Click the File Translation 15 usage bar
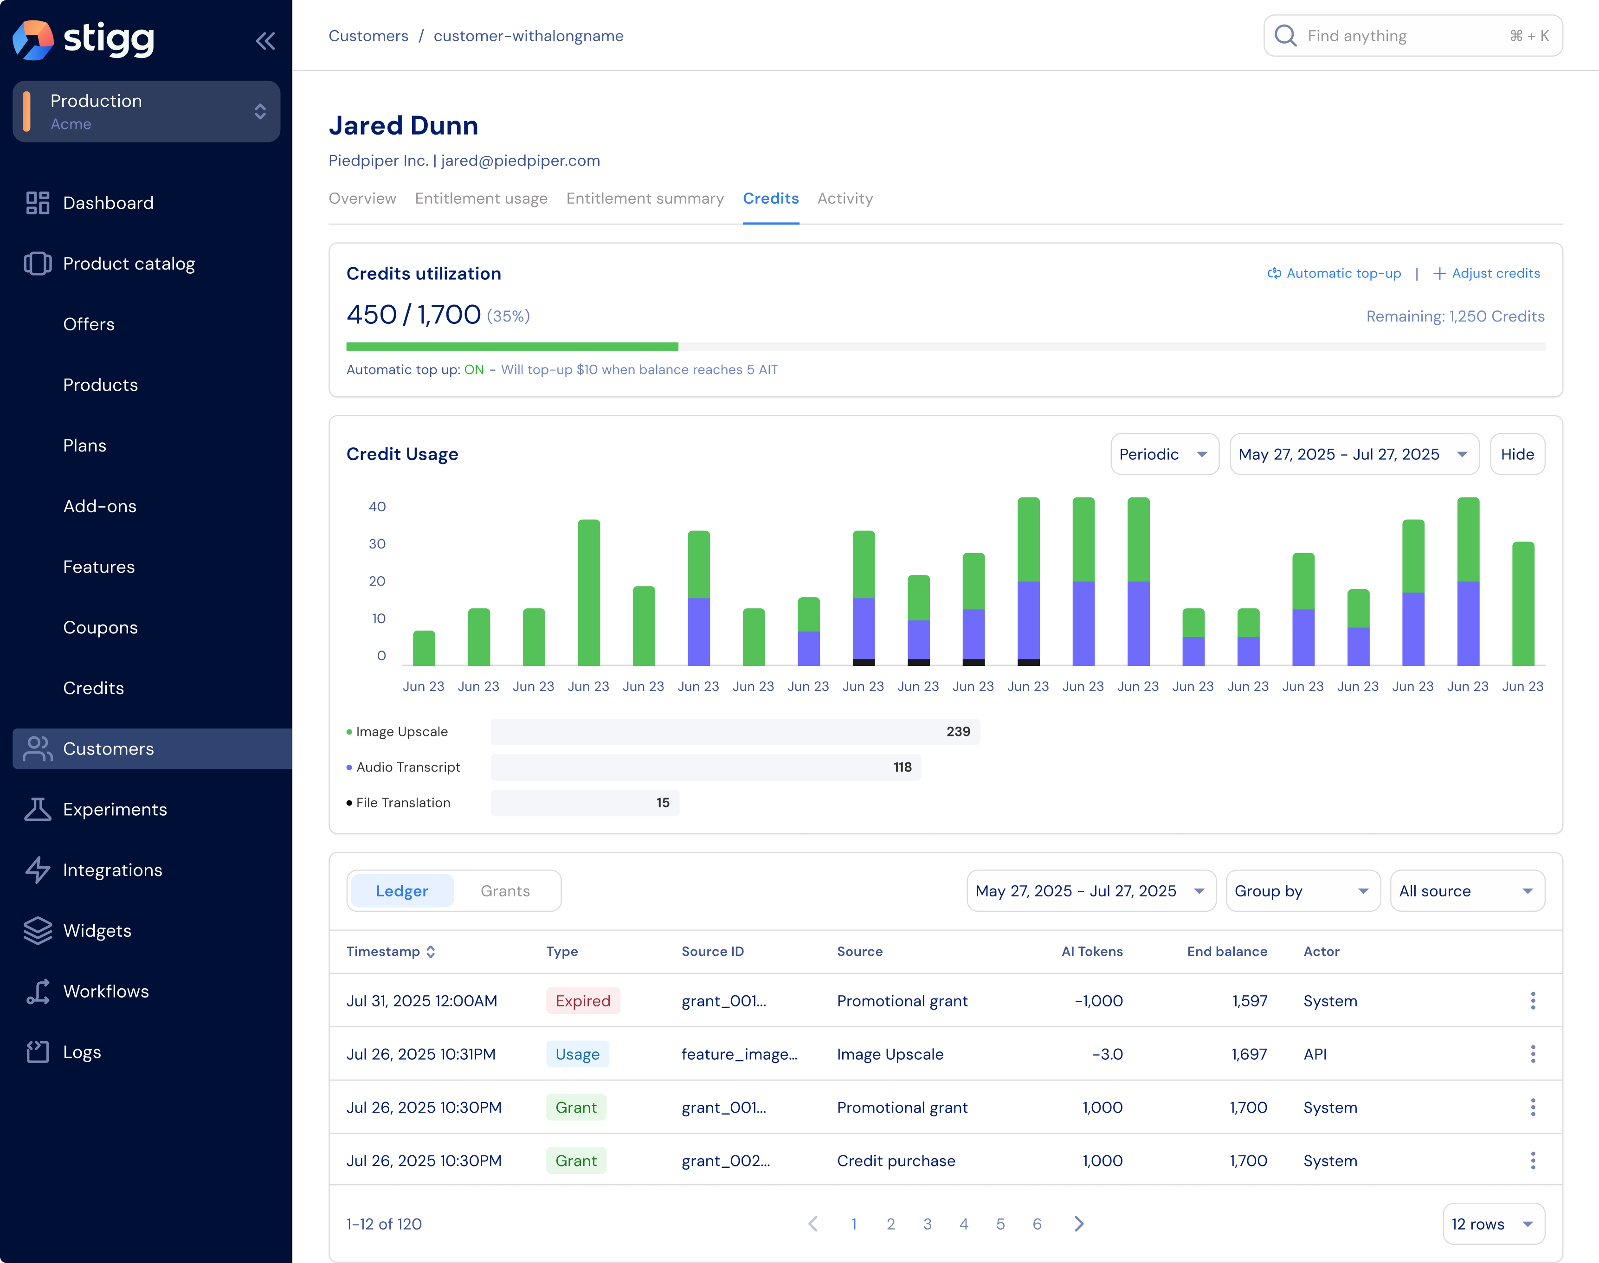Viewport: 1599px width, 1263px height. [x=585, y=802]
